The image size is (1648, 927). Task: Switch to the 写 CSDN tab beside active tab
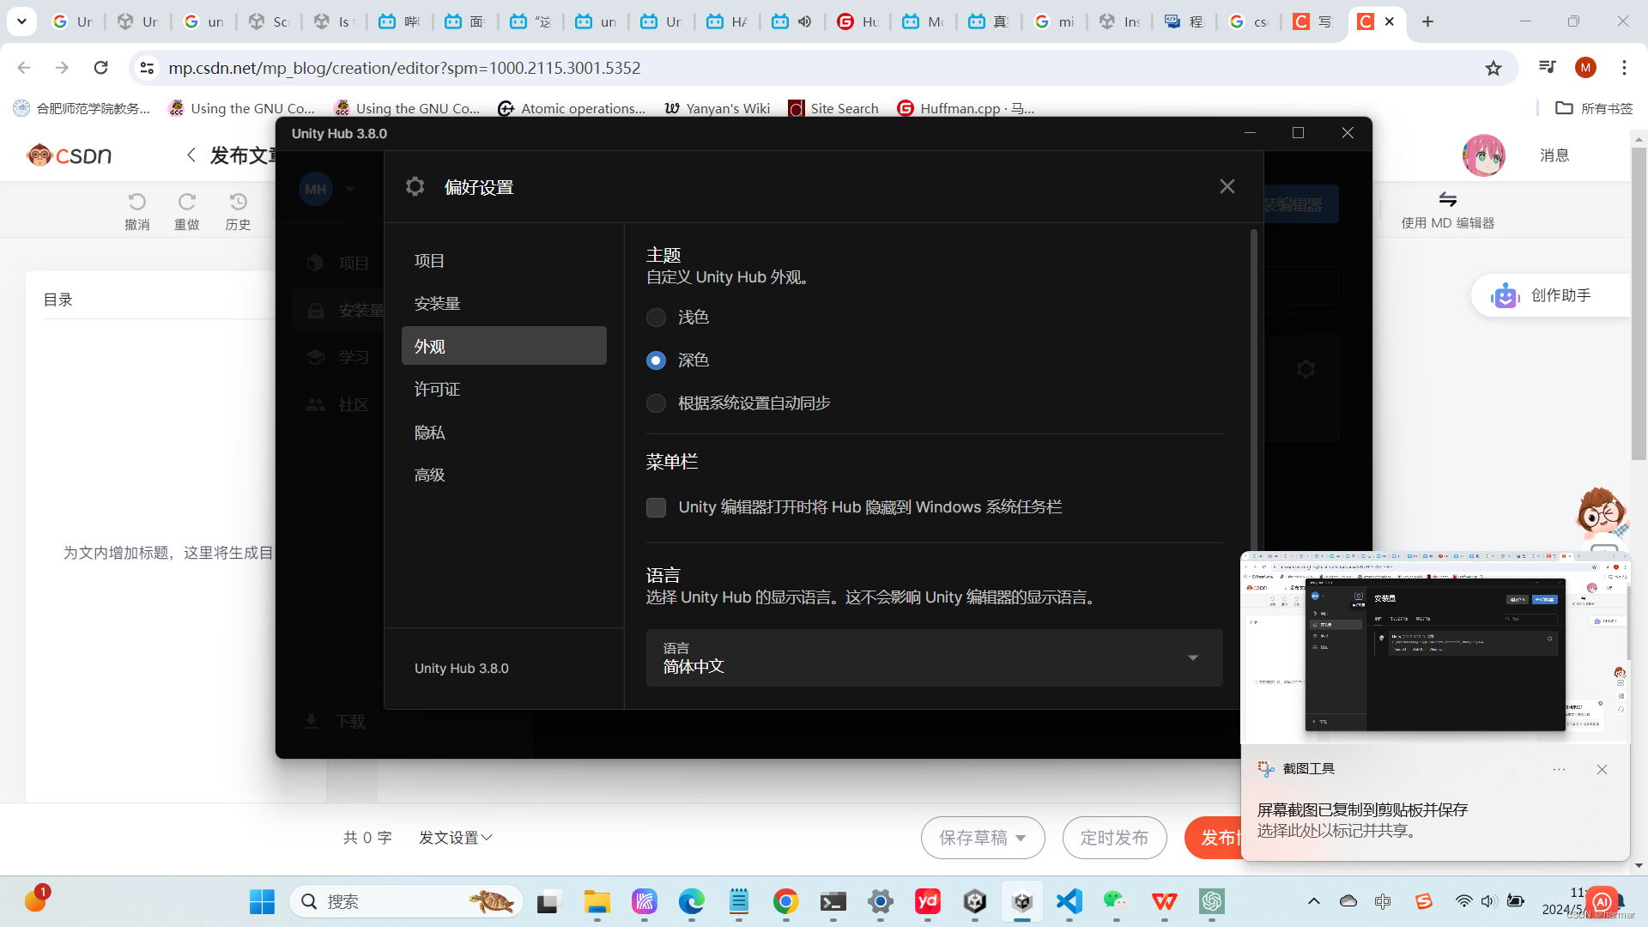click(1312, 21)
